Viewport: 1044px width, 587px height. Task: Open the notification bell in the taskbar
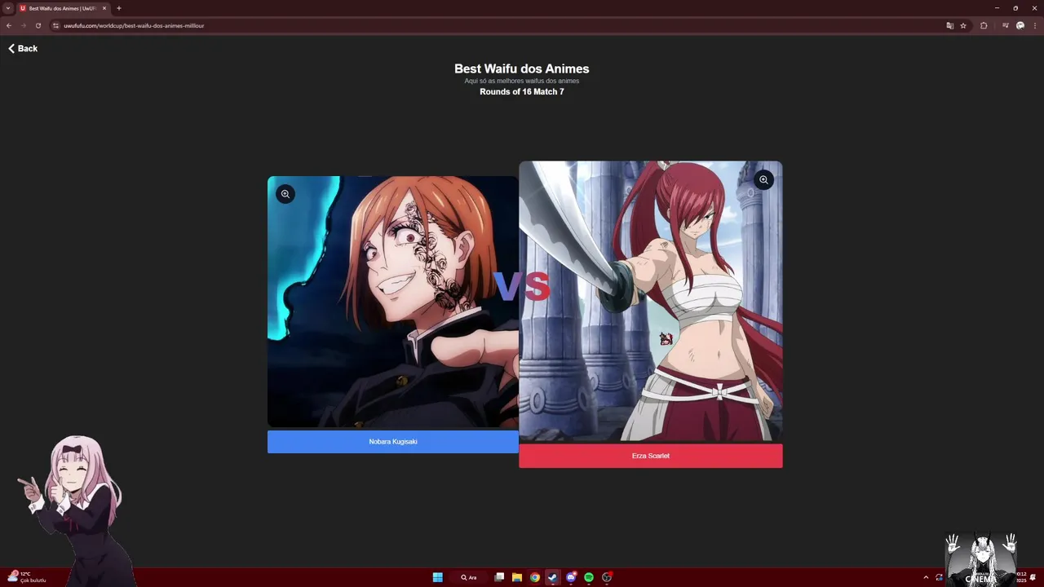point(1033,577)
